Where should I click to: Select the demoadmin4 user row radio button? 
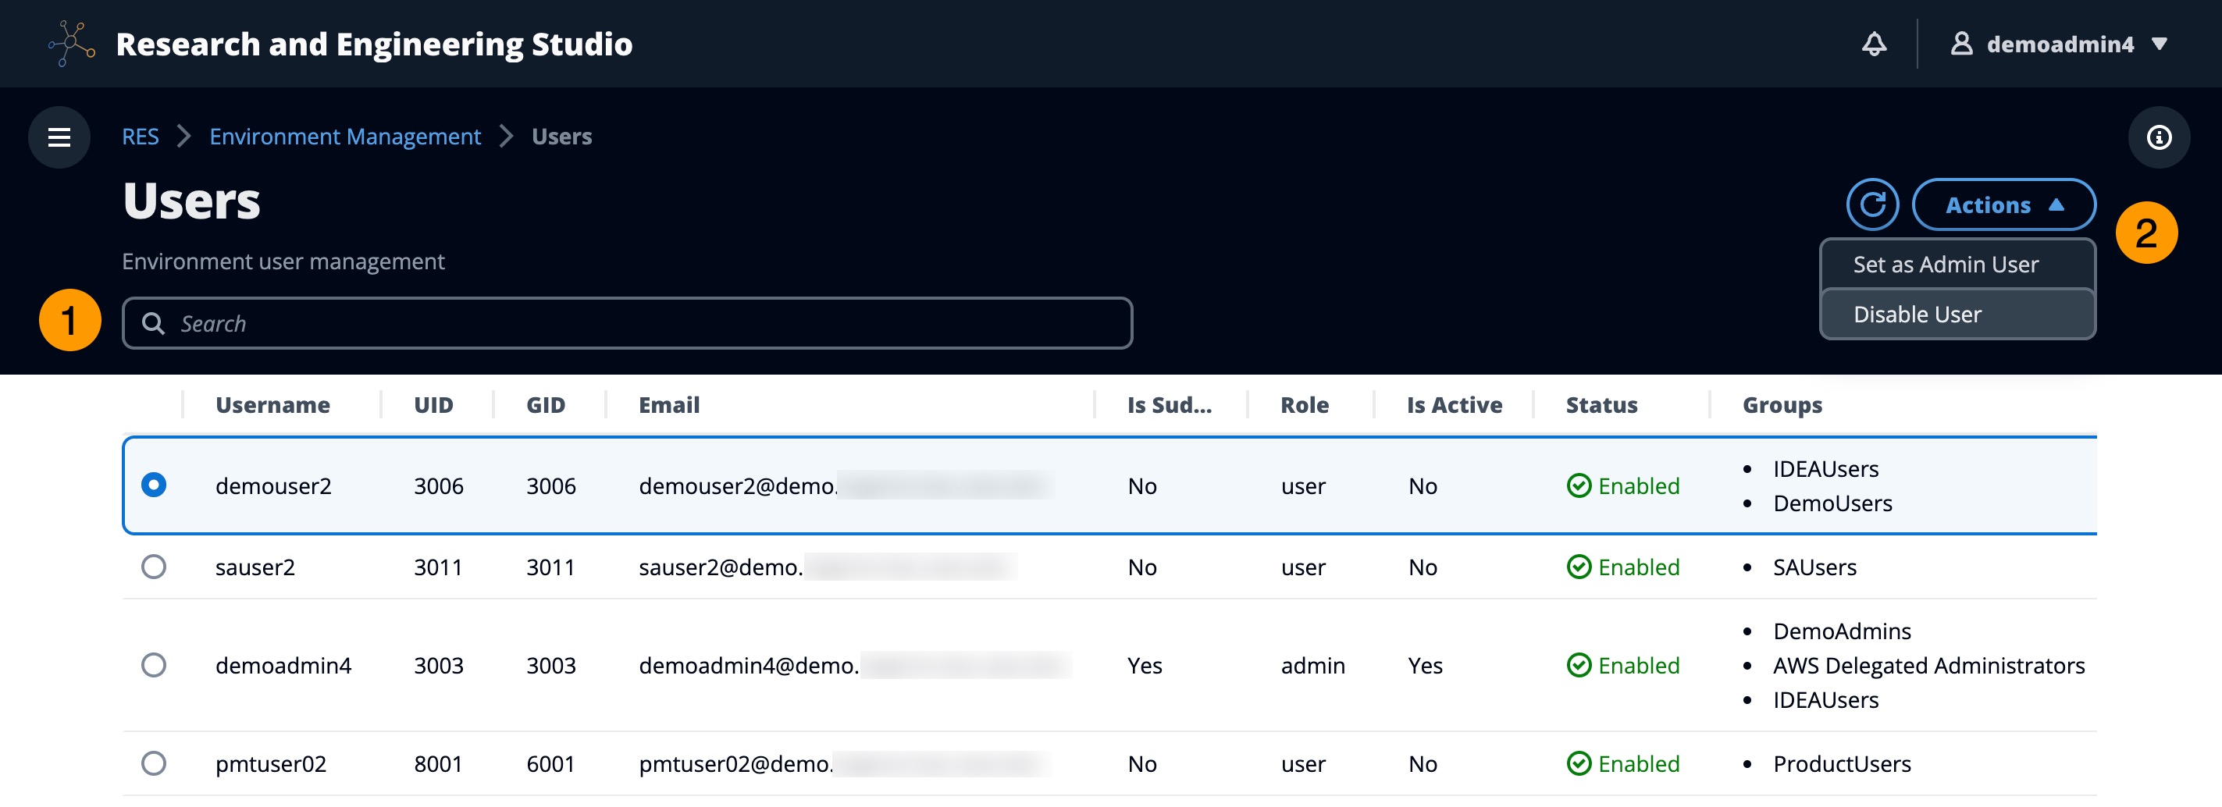[x=154, y=665]
